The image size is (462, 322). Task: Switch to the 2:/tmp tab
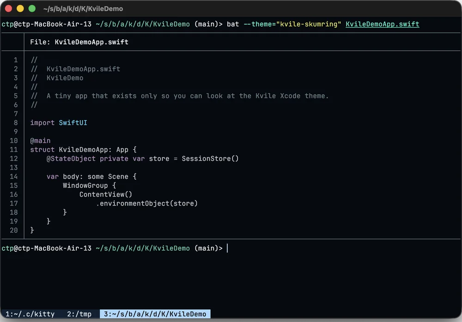click(x=79, y=314)
